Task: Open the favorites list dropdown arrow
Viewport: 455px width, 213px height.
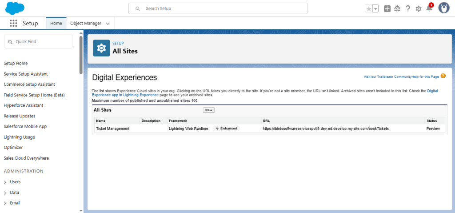Action: click(x=375, y=8)
